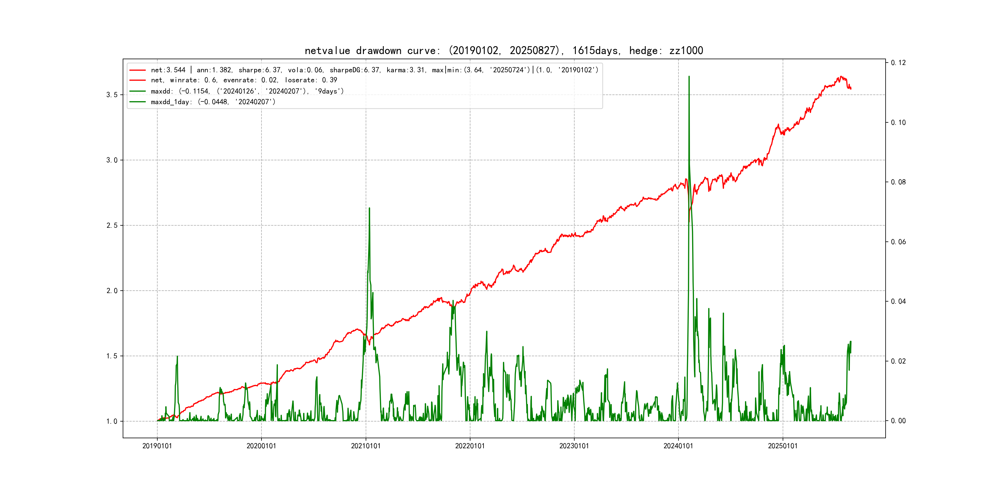Click the 3.5 left y-axis tick label

[x=111, y=95]
